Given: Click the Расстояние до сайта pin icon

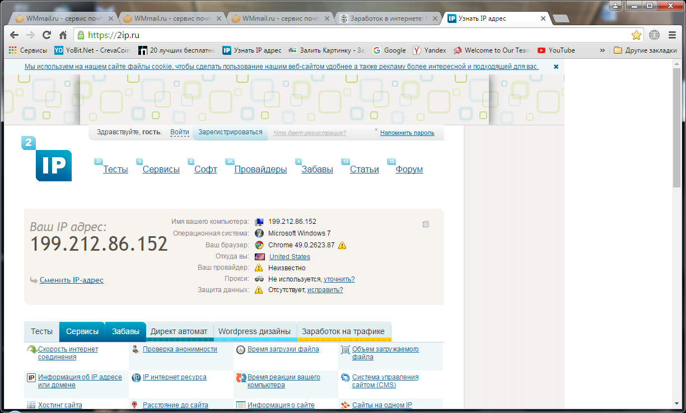Looking at the screenshot, I should tap(135, 405).
